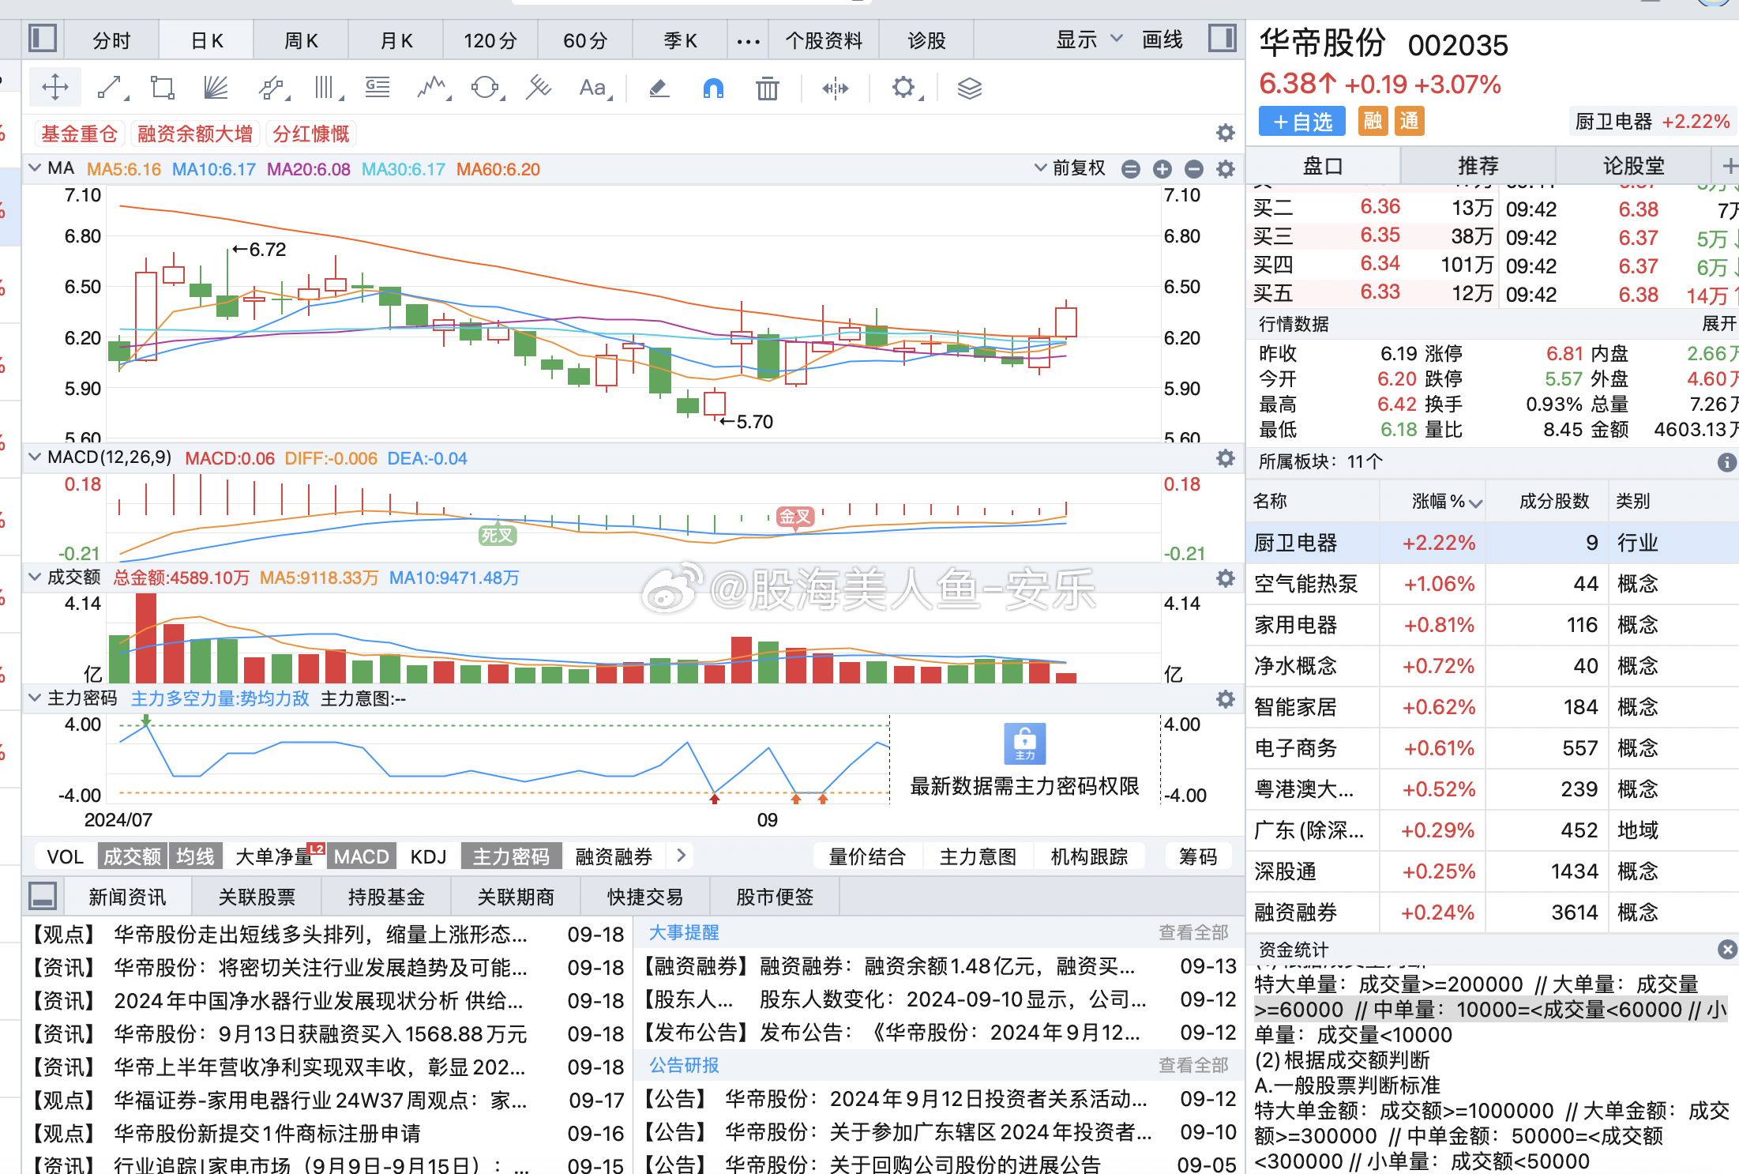Image resolution: width=1739 pixels, height=1174 pixels.
Task: Select the 融资融券 indicator button
Action: [x=614, y=856]
